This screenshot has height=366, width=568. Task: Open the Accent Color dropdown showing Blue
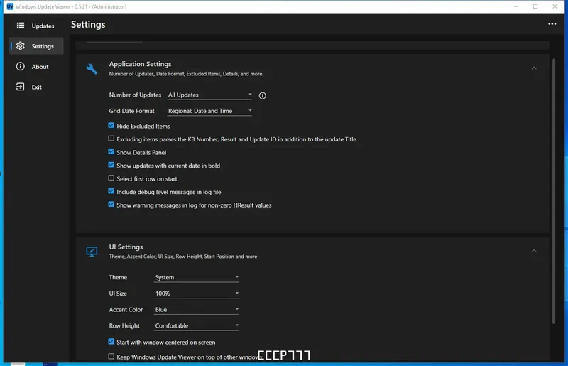pos(197,309)
